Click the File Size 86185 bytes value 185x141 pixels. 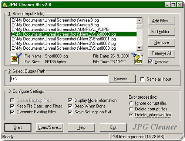(55, 62)
